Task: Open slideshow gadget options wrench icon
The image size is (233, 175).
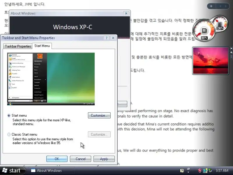Action: click(x=231, y=52)
